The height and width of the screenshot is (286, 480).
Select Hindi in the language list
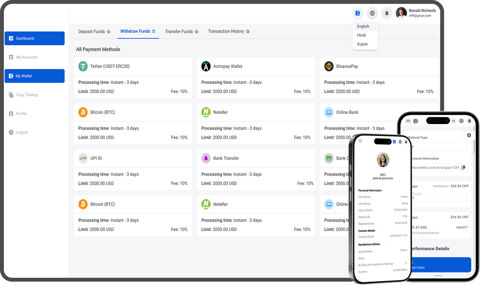[362, 35]
